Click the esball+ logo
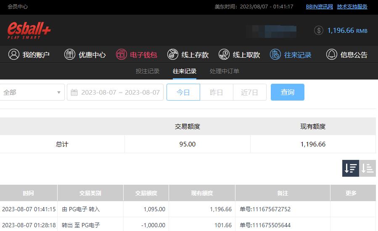Screen dimensions: 378x231 [x=29, y=30]
